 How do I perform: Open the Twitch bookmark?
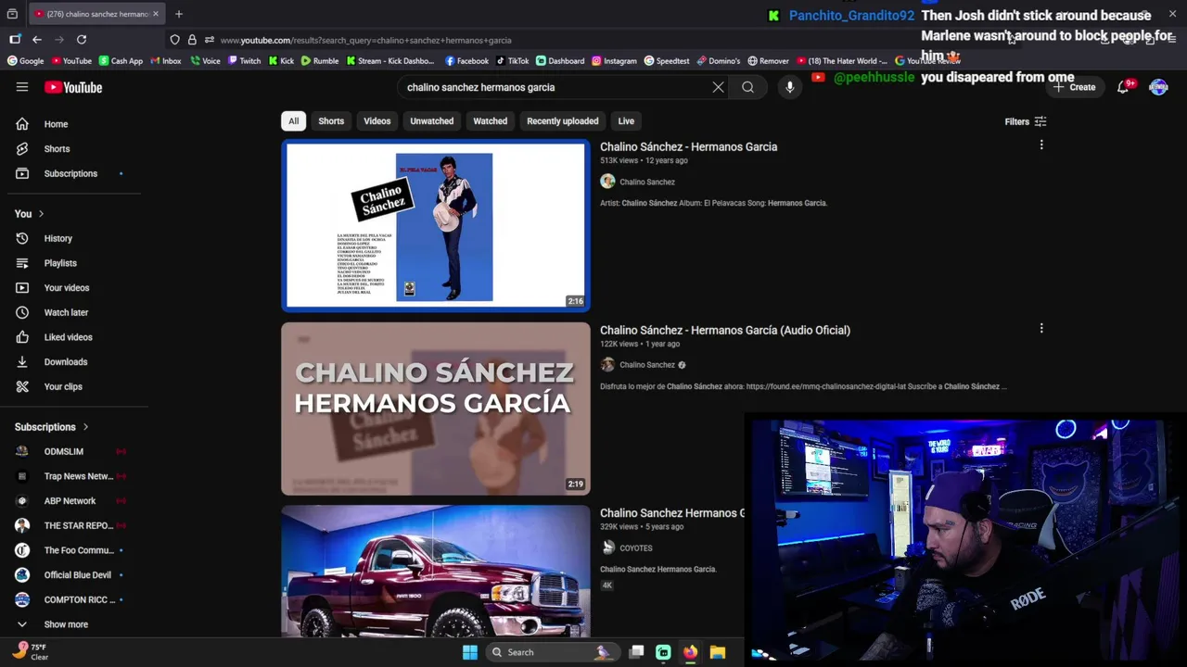[244, 61]
